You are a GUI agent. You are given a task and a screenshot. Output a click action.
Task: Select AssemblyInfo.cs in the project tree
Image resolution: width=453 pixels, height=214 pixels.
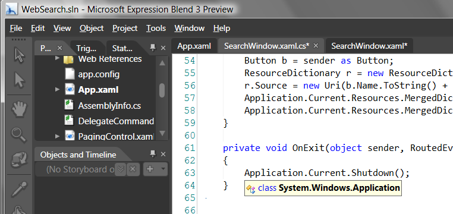tap(109, 105)
